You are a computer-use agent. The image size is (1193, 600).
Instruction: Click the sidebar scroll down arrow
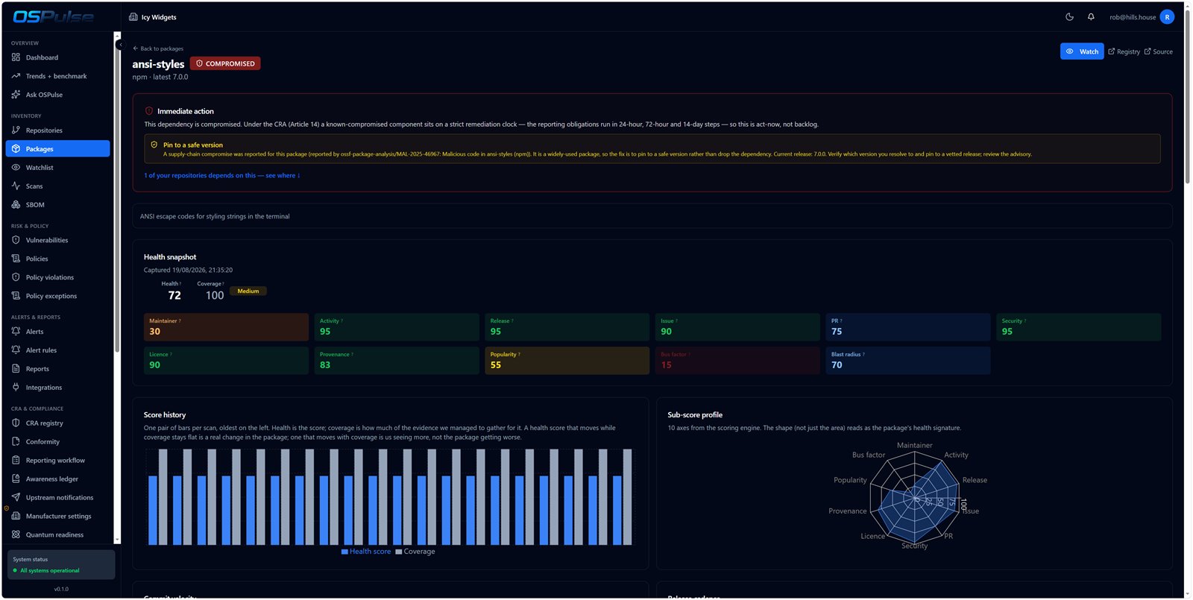117,540
